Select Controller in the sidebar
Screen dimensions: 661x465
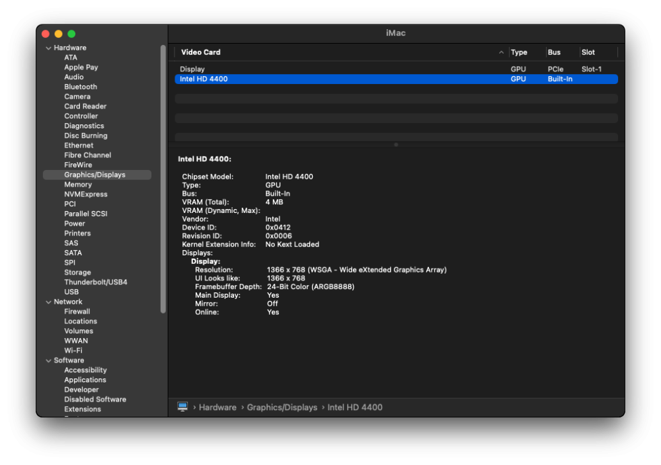tap(81, 116)
